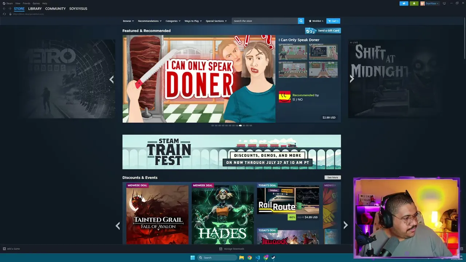The image size is (466, 262).
Task: Click the padlock icon beside the URL
Action: pyautogui.click(x=10, y=14)
